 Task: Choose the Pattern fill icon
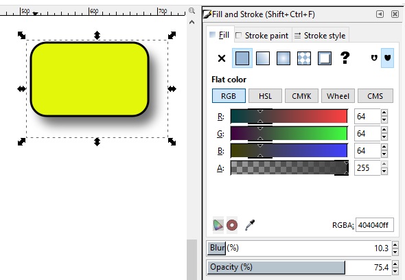point(304,58)
